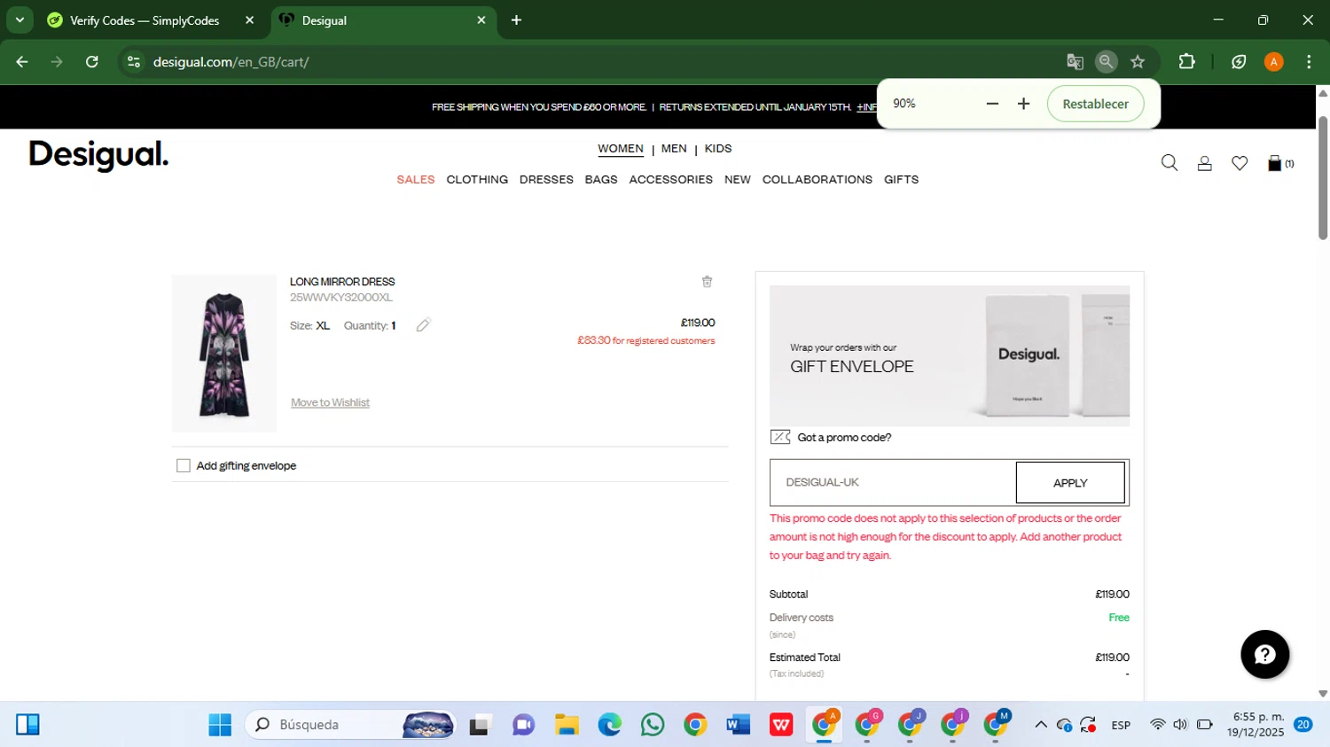Viewport: 1330px width, 747px height.
Task: Close the Verify Codes tab
Action: (x=249, y=19)
